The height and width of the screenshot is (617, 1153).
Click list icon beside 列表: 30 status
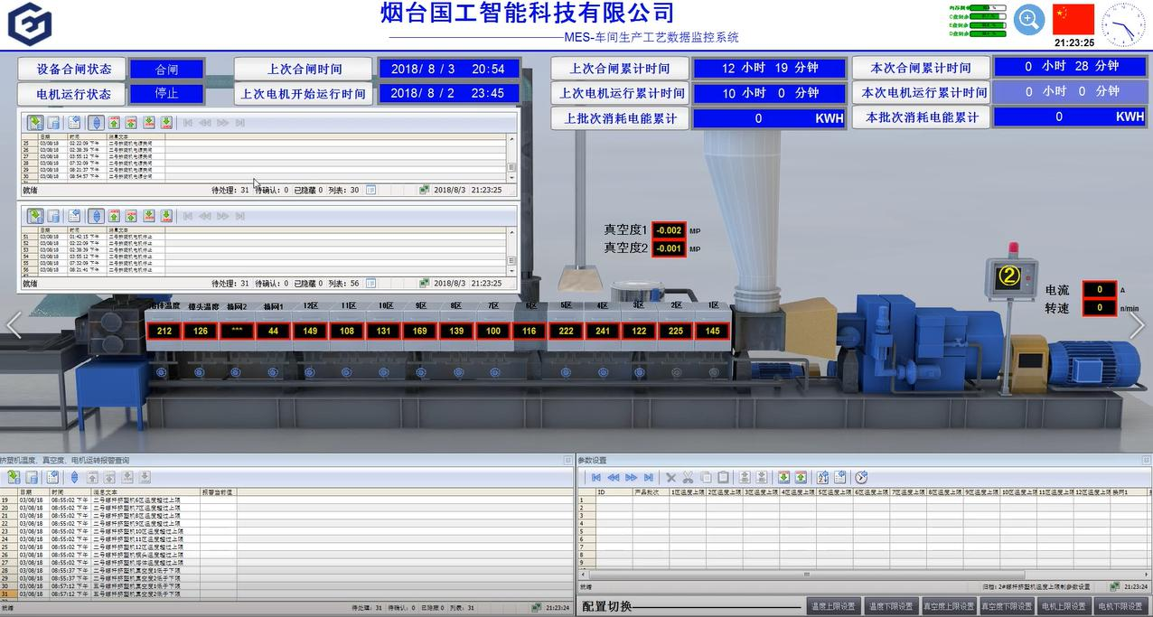(370, 191)
